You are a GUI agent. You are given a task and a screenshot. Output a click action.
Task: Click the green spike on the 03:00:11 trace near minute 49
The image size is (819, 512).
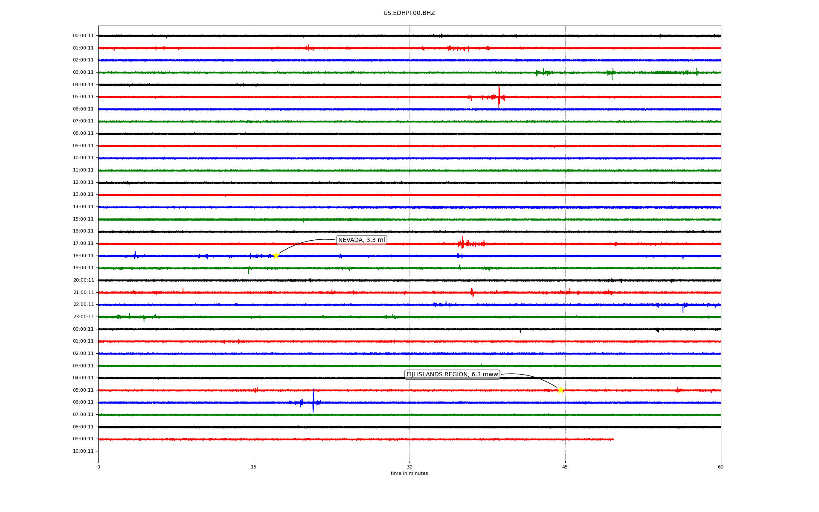click(612, 74)
